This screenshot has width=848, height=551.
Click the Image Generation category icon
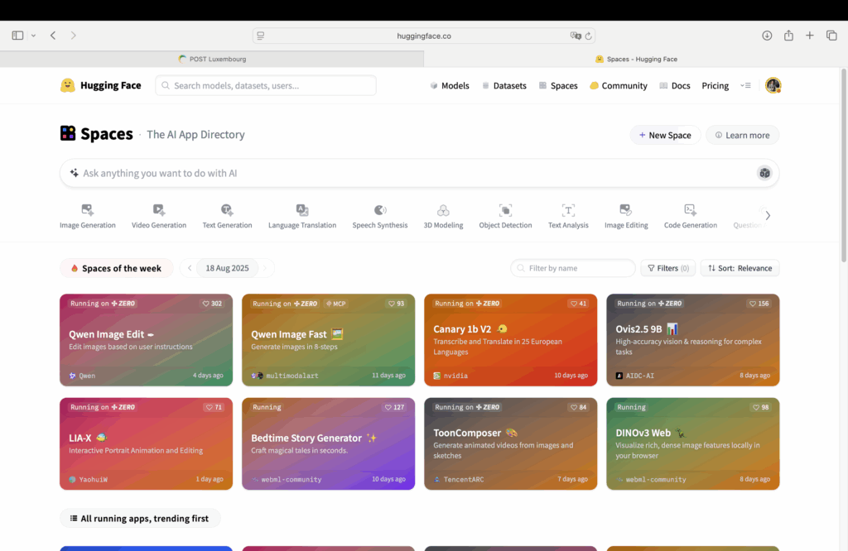pyautogui.click(x=88, y=210)
